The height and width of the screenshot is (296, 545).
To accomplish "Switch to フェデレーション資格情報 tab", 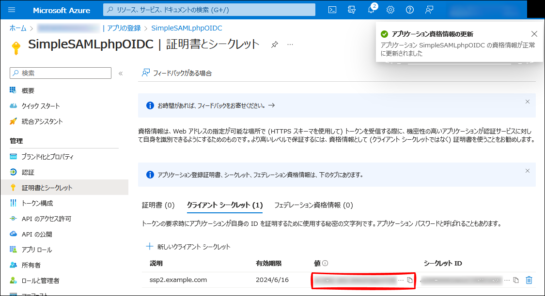I will click(313, 205).
